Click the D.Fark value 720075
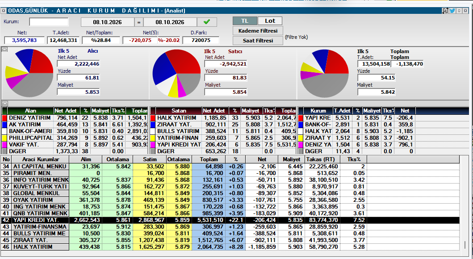Screen dimensions: 473x259 [201, 40]
